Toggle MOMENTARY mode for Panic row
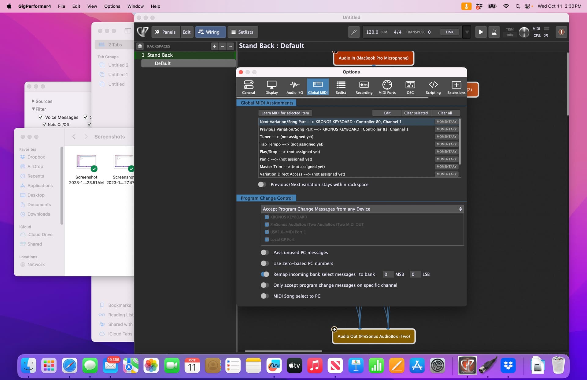The image size is (587, 380). 446,159
